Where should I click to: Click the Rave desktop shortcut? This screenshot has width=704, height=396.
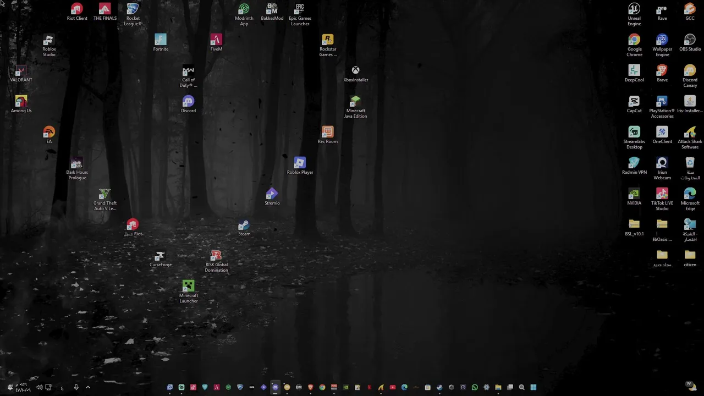662,12
